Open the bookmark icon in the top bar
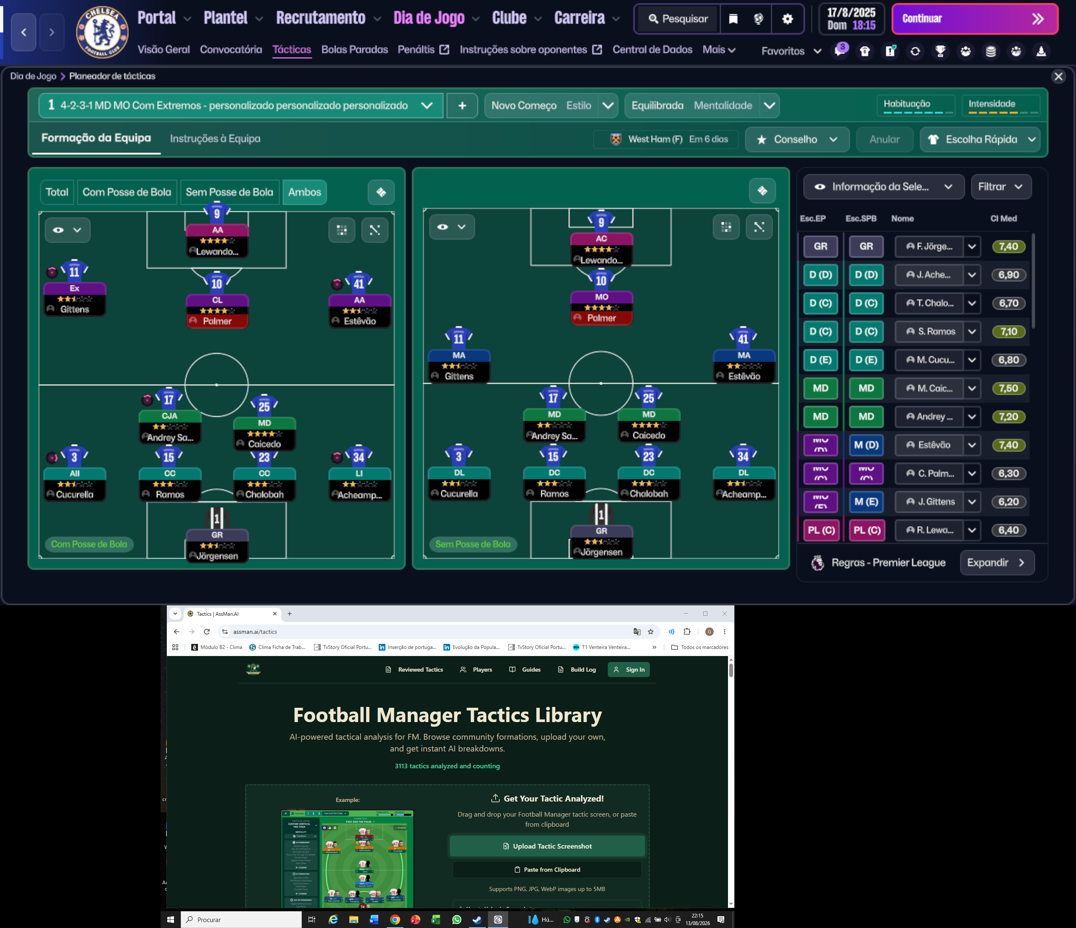This screenshot has width=1076, height=928. click(733, 19)
